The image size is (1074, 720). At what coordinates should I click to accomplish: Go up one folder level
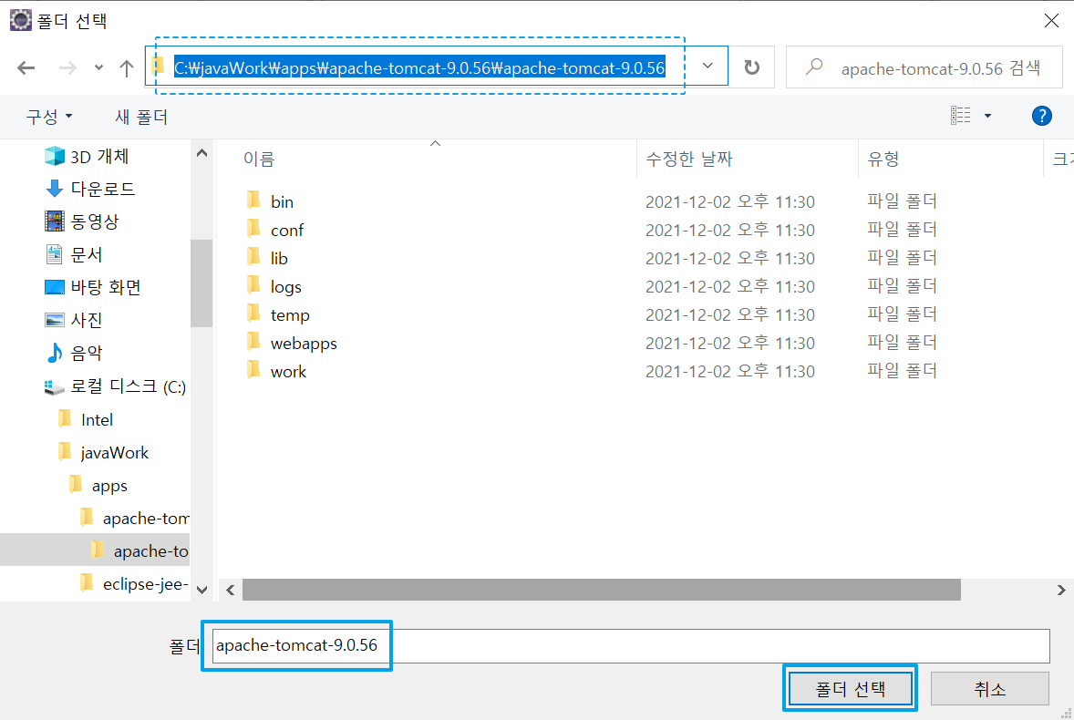tap(126, 67)
